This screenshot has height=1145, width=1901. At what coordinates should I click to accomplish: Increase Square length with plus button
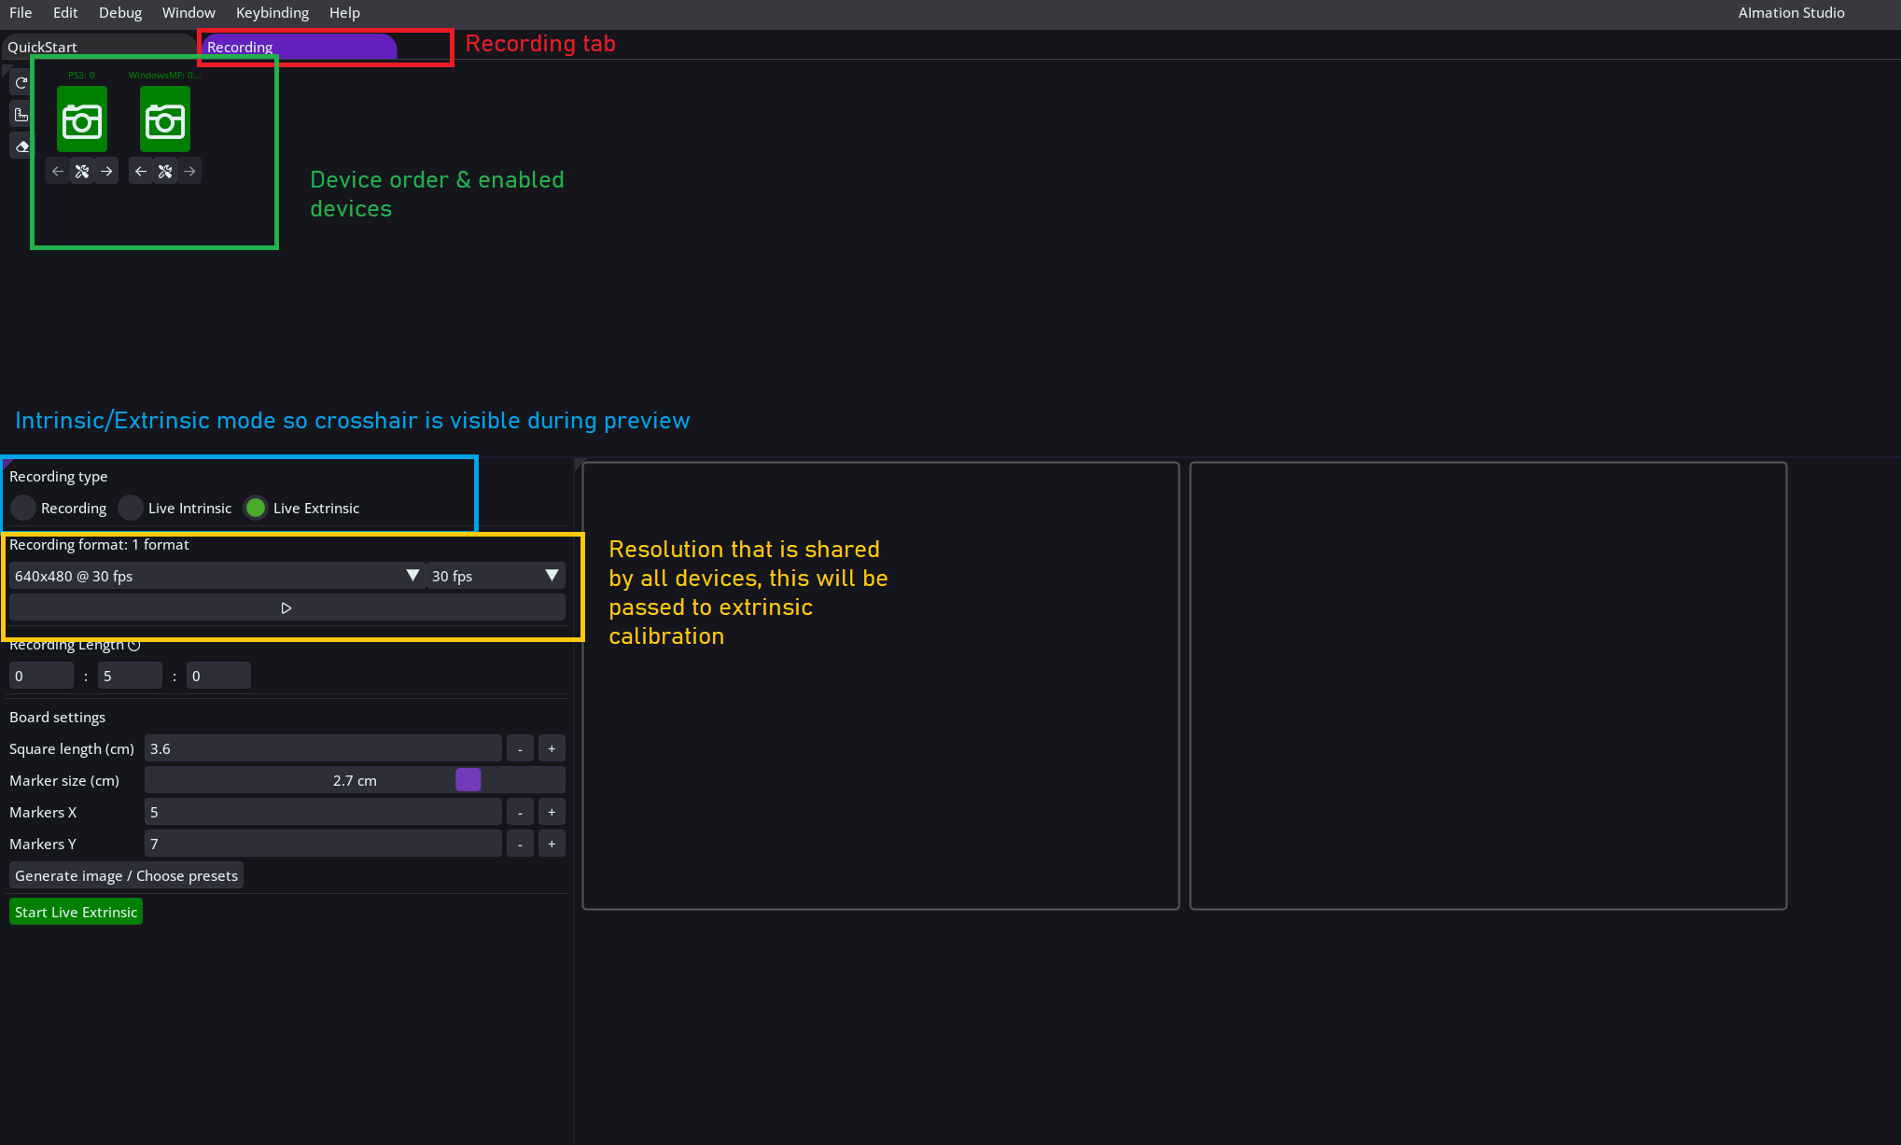point(552,748)
